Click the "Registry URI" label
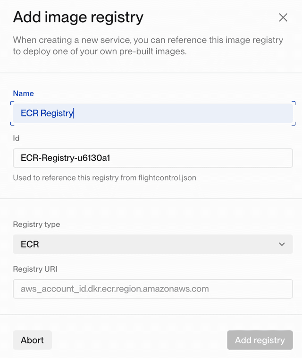This screenshot has width=302, height=358. coord(35,269)
